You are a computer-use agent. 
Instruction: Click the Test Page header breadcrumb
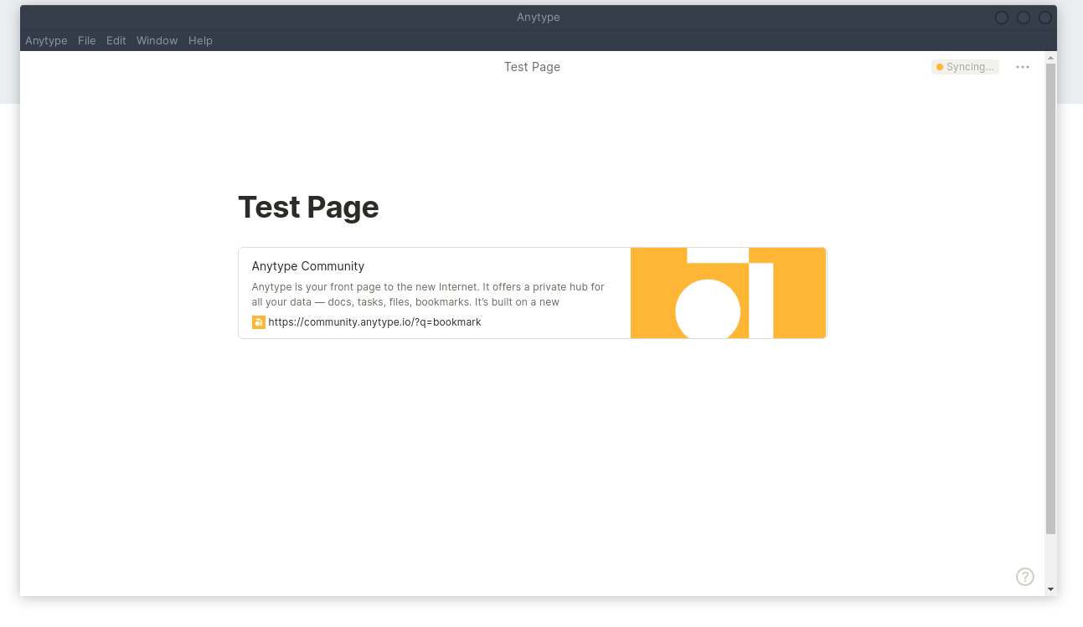point(532,67)
